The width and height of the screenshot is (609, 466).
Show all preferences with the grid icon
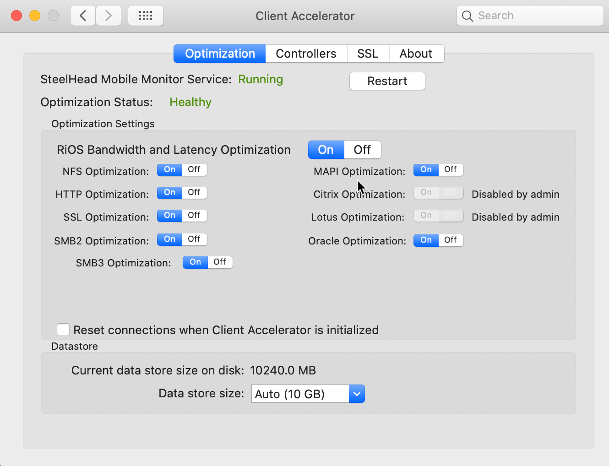[146, 16]
